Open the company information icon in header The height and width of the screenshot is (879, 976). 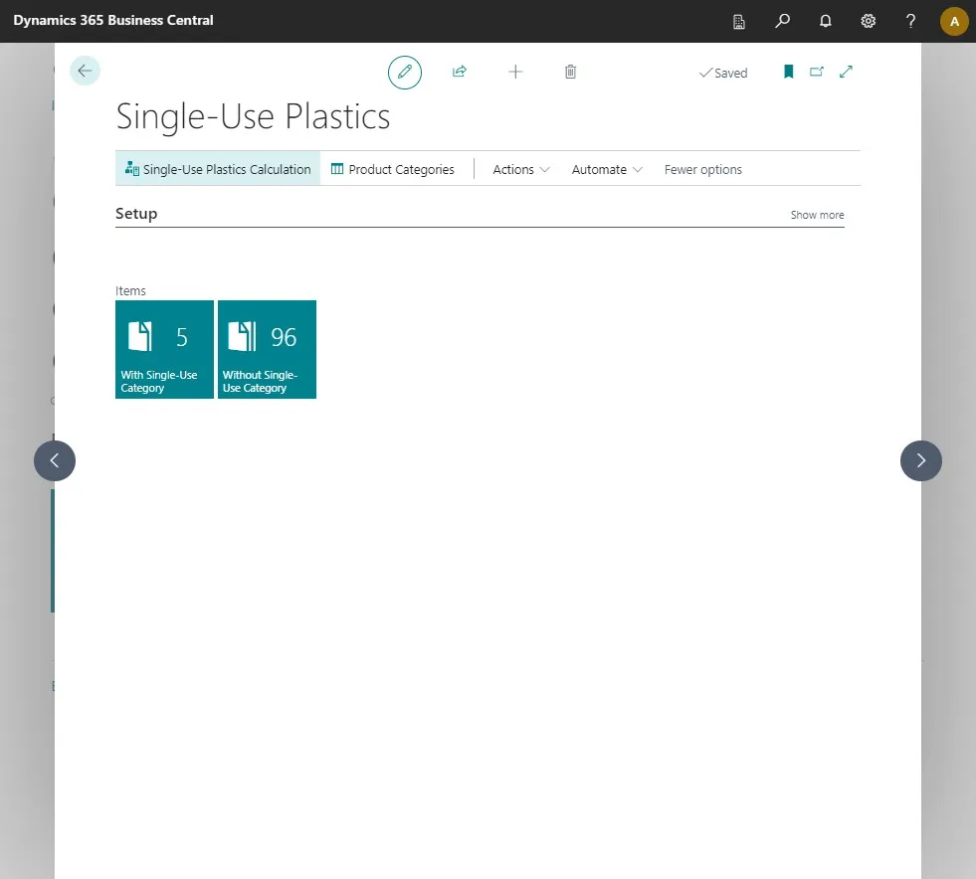[739, 21]
